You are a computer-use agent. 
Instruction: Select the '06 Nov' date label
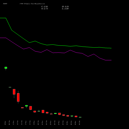click(x=10, y=123)
